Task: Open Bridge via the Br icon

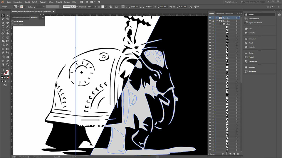Action: click(82, 2)
